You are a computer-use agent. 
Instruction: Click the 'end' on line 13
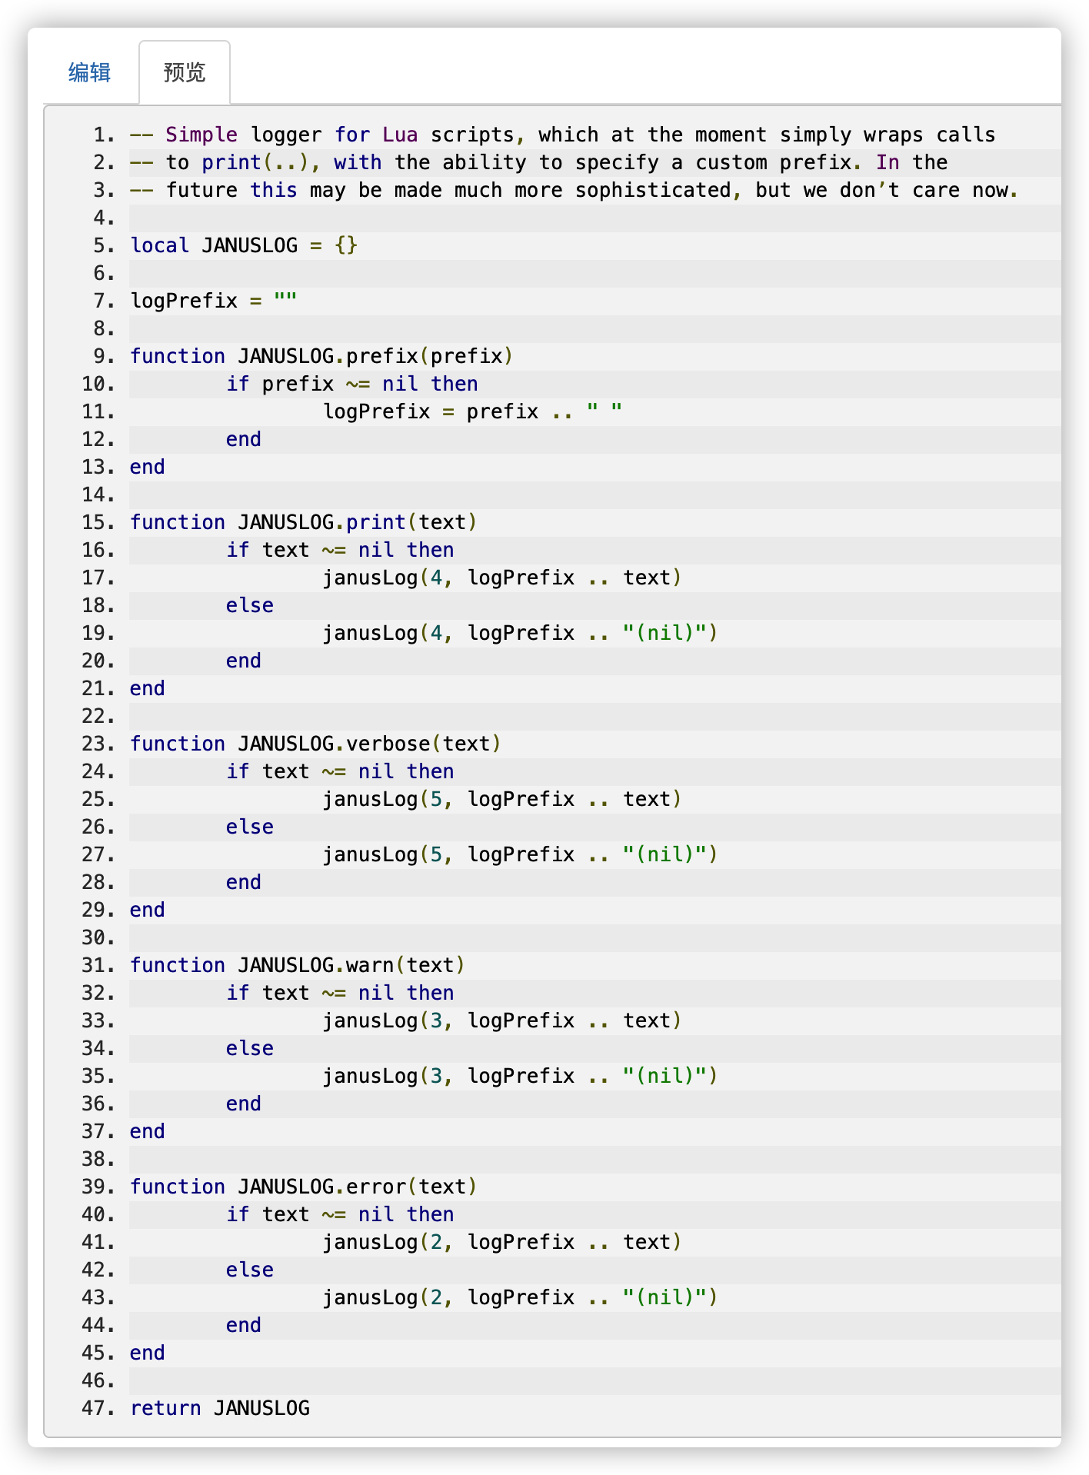[148, 467]
